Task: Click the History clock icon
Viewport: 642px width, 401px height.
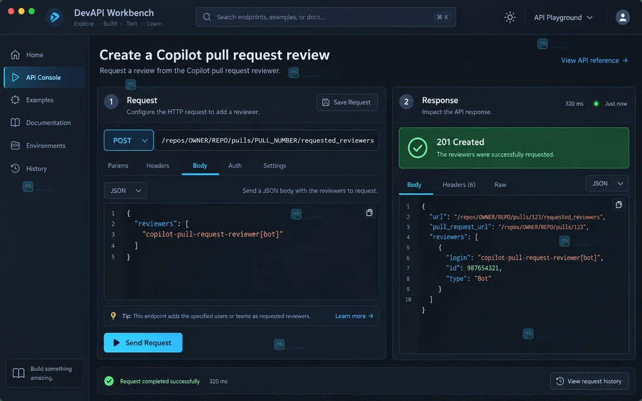Action: click(x=15, y=169)
